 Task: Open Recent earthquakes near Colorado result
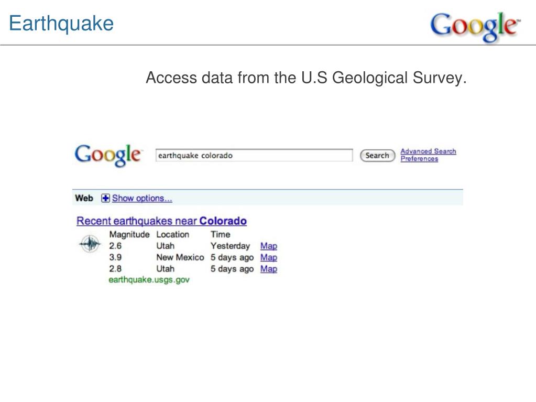[x=162, y=221]
